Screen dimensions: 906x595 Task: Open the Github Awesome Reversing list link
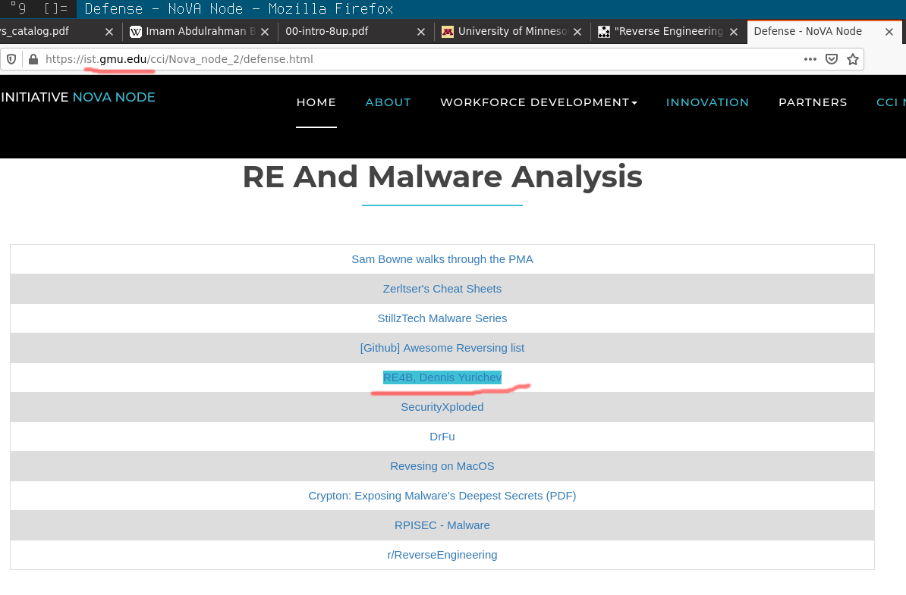point(442,348)
